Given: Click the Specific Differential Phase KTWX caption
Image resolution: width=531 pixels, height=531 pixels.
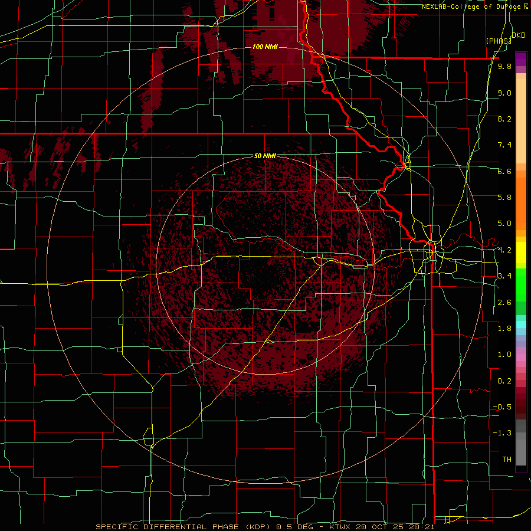Looking at the screenshot, I should point(265,527).
